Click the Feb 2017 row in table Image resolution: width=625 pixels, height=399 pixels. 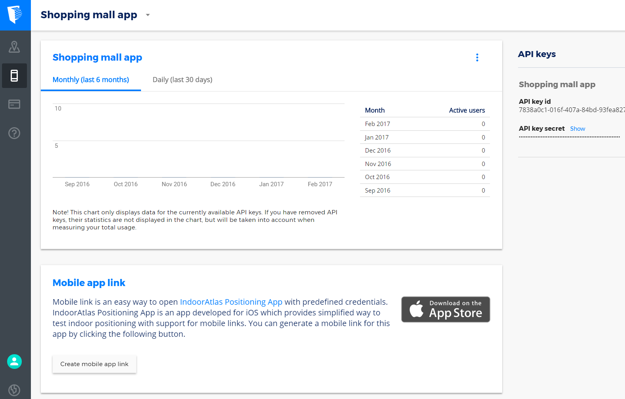pos(424,124)
